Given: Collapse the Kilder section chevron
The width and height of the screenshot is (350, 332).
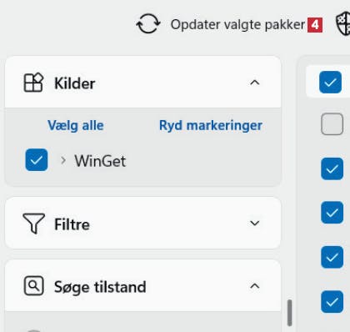Looking at the screenshot, I should tap(255, 83).
